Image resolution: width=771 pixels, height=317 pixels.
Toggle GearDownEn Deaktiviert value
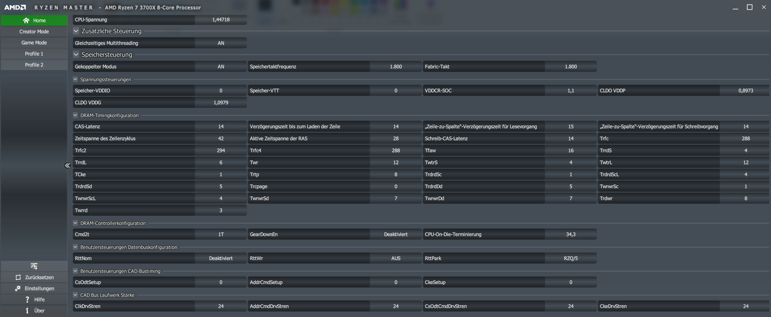395,234
